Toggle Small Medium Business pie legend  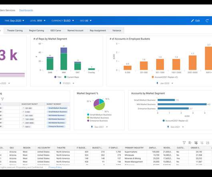click(99, 115)
